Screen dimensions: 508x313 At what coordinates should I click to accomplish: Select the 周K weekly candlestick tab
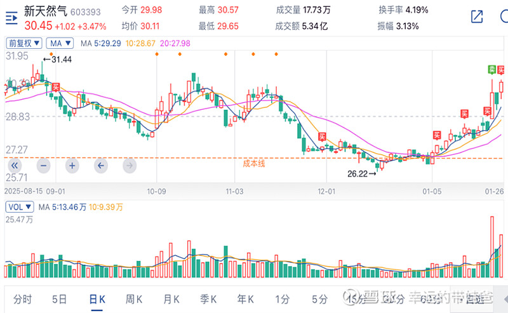point(134,299)
